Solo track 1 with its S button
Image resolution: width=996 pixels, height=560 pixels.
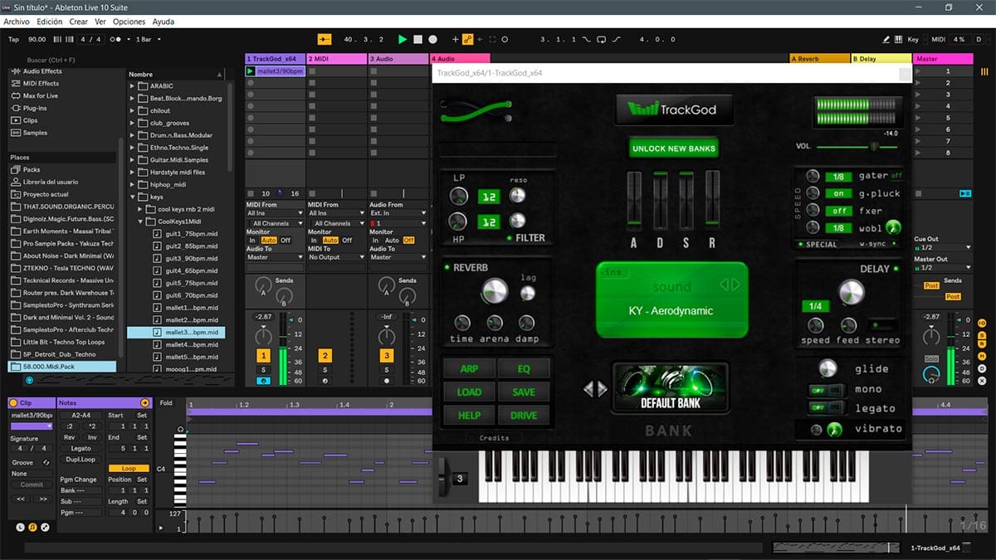[x=263, y=369]
